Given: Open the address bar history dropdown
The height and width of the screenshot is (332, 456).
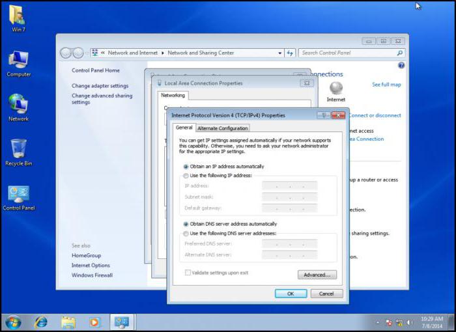Looking at the screenshot, I should [279, 53].
